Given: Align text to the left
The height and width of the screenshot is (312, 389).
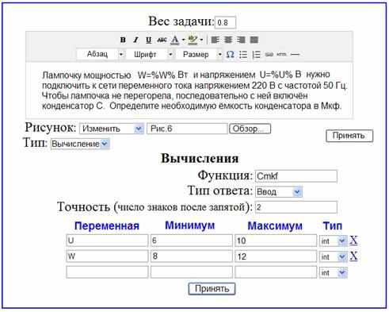Looking at the screenshot, I should [x=215, y=40].
